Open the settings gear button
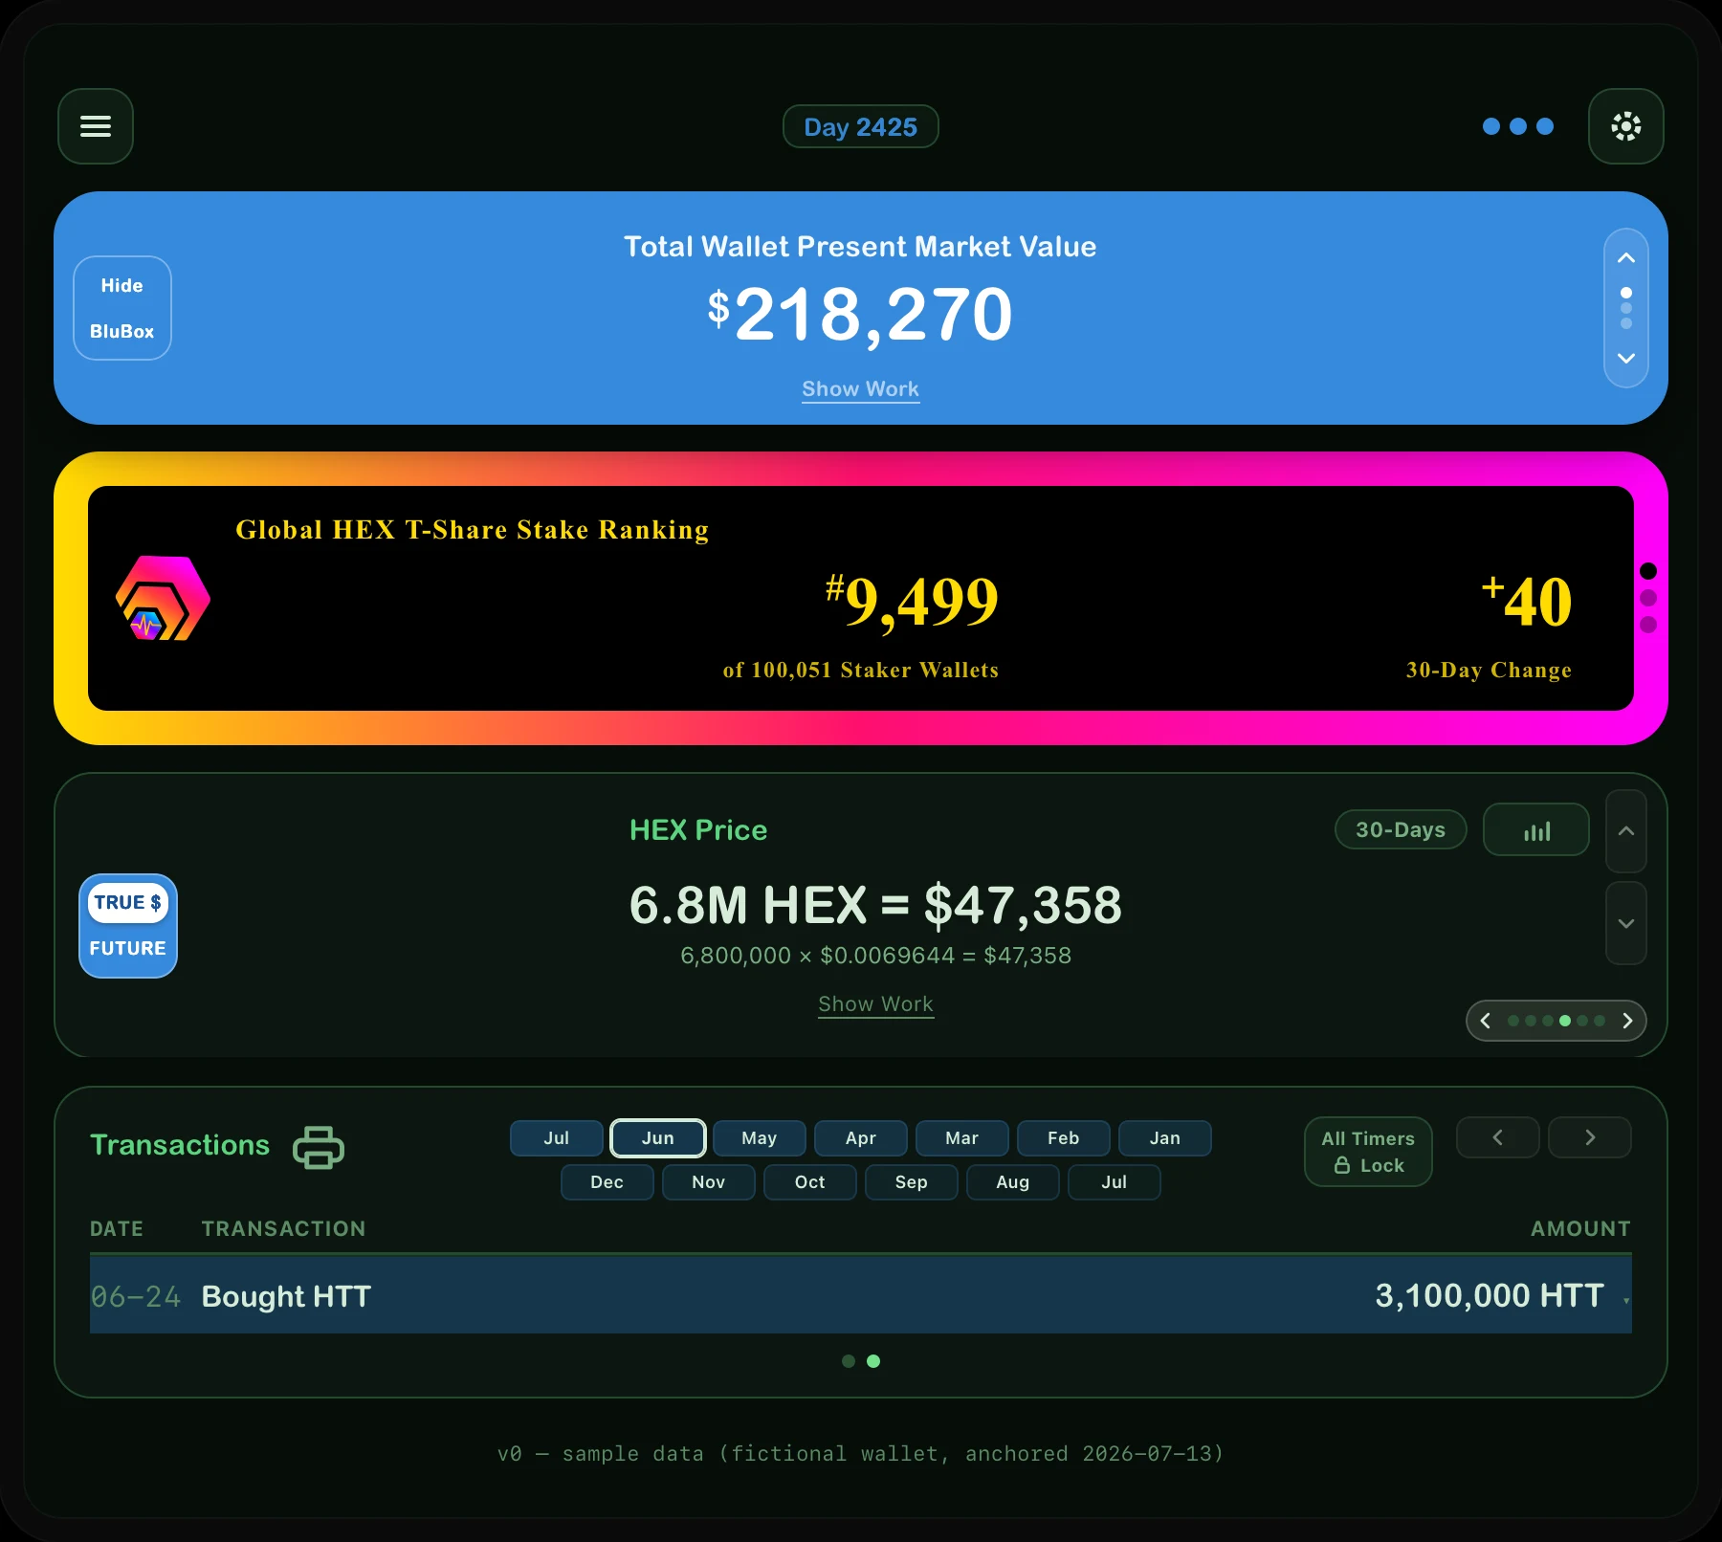This screenshot has height=1542, width=1722. 1626,126
